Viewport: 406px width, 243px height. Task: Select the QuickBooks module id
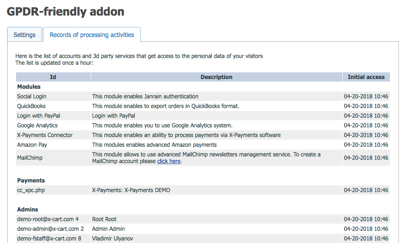pyautogui.click(x=31, y=106)
